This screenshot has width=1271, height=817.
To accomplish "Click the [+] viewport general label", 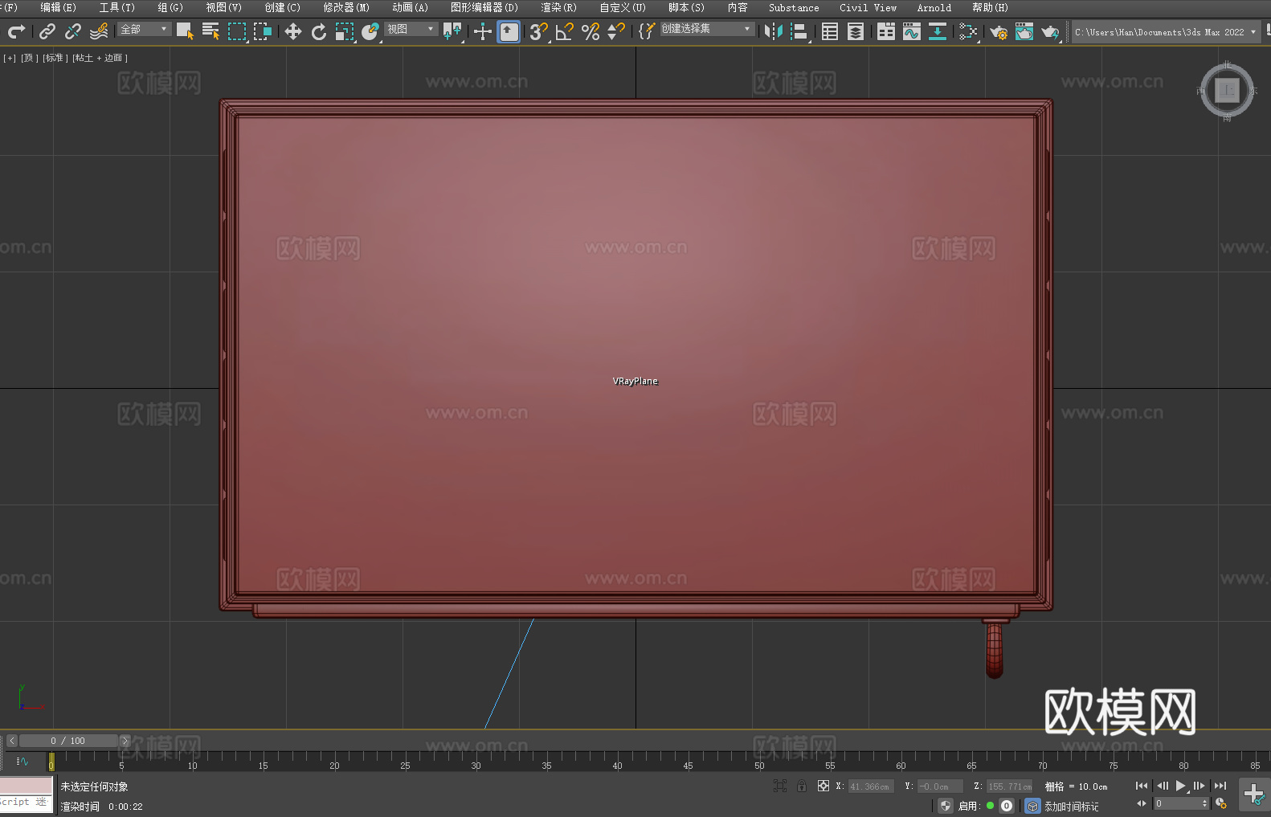I will tap(10, 58).
